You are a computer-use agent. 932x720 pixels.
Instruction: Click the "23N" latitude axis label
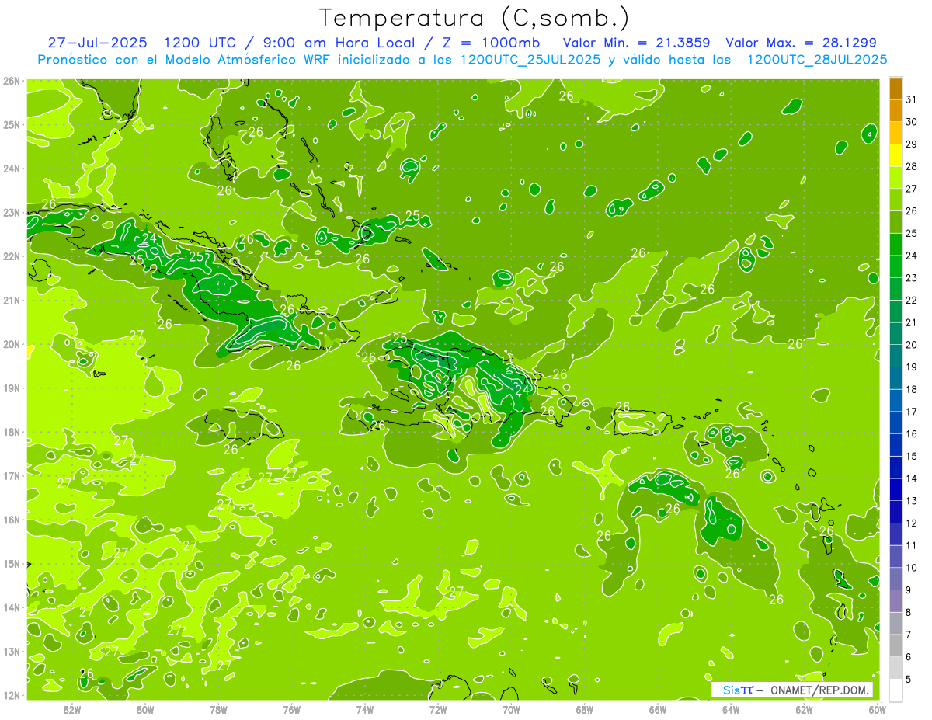pyautogui.click(x=12, y=212)
